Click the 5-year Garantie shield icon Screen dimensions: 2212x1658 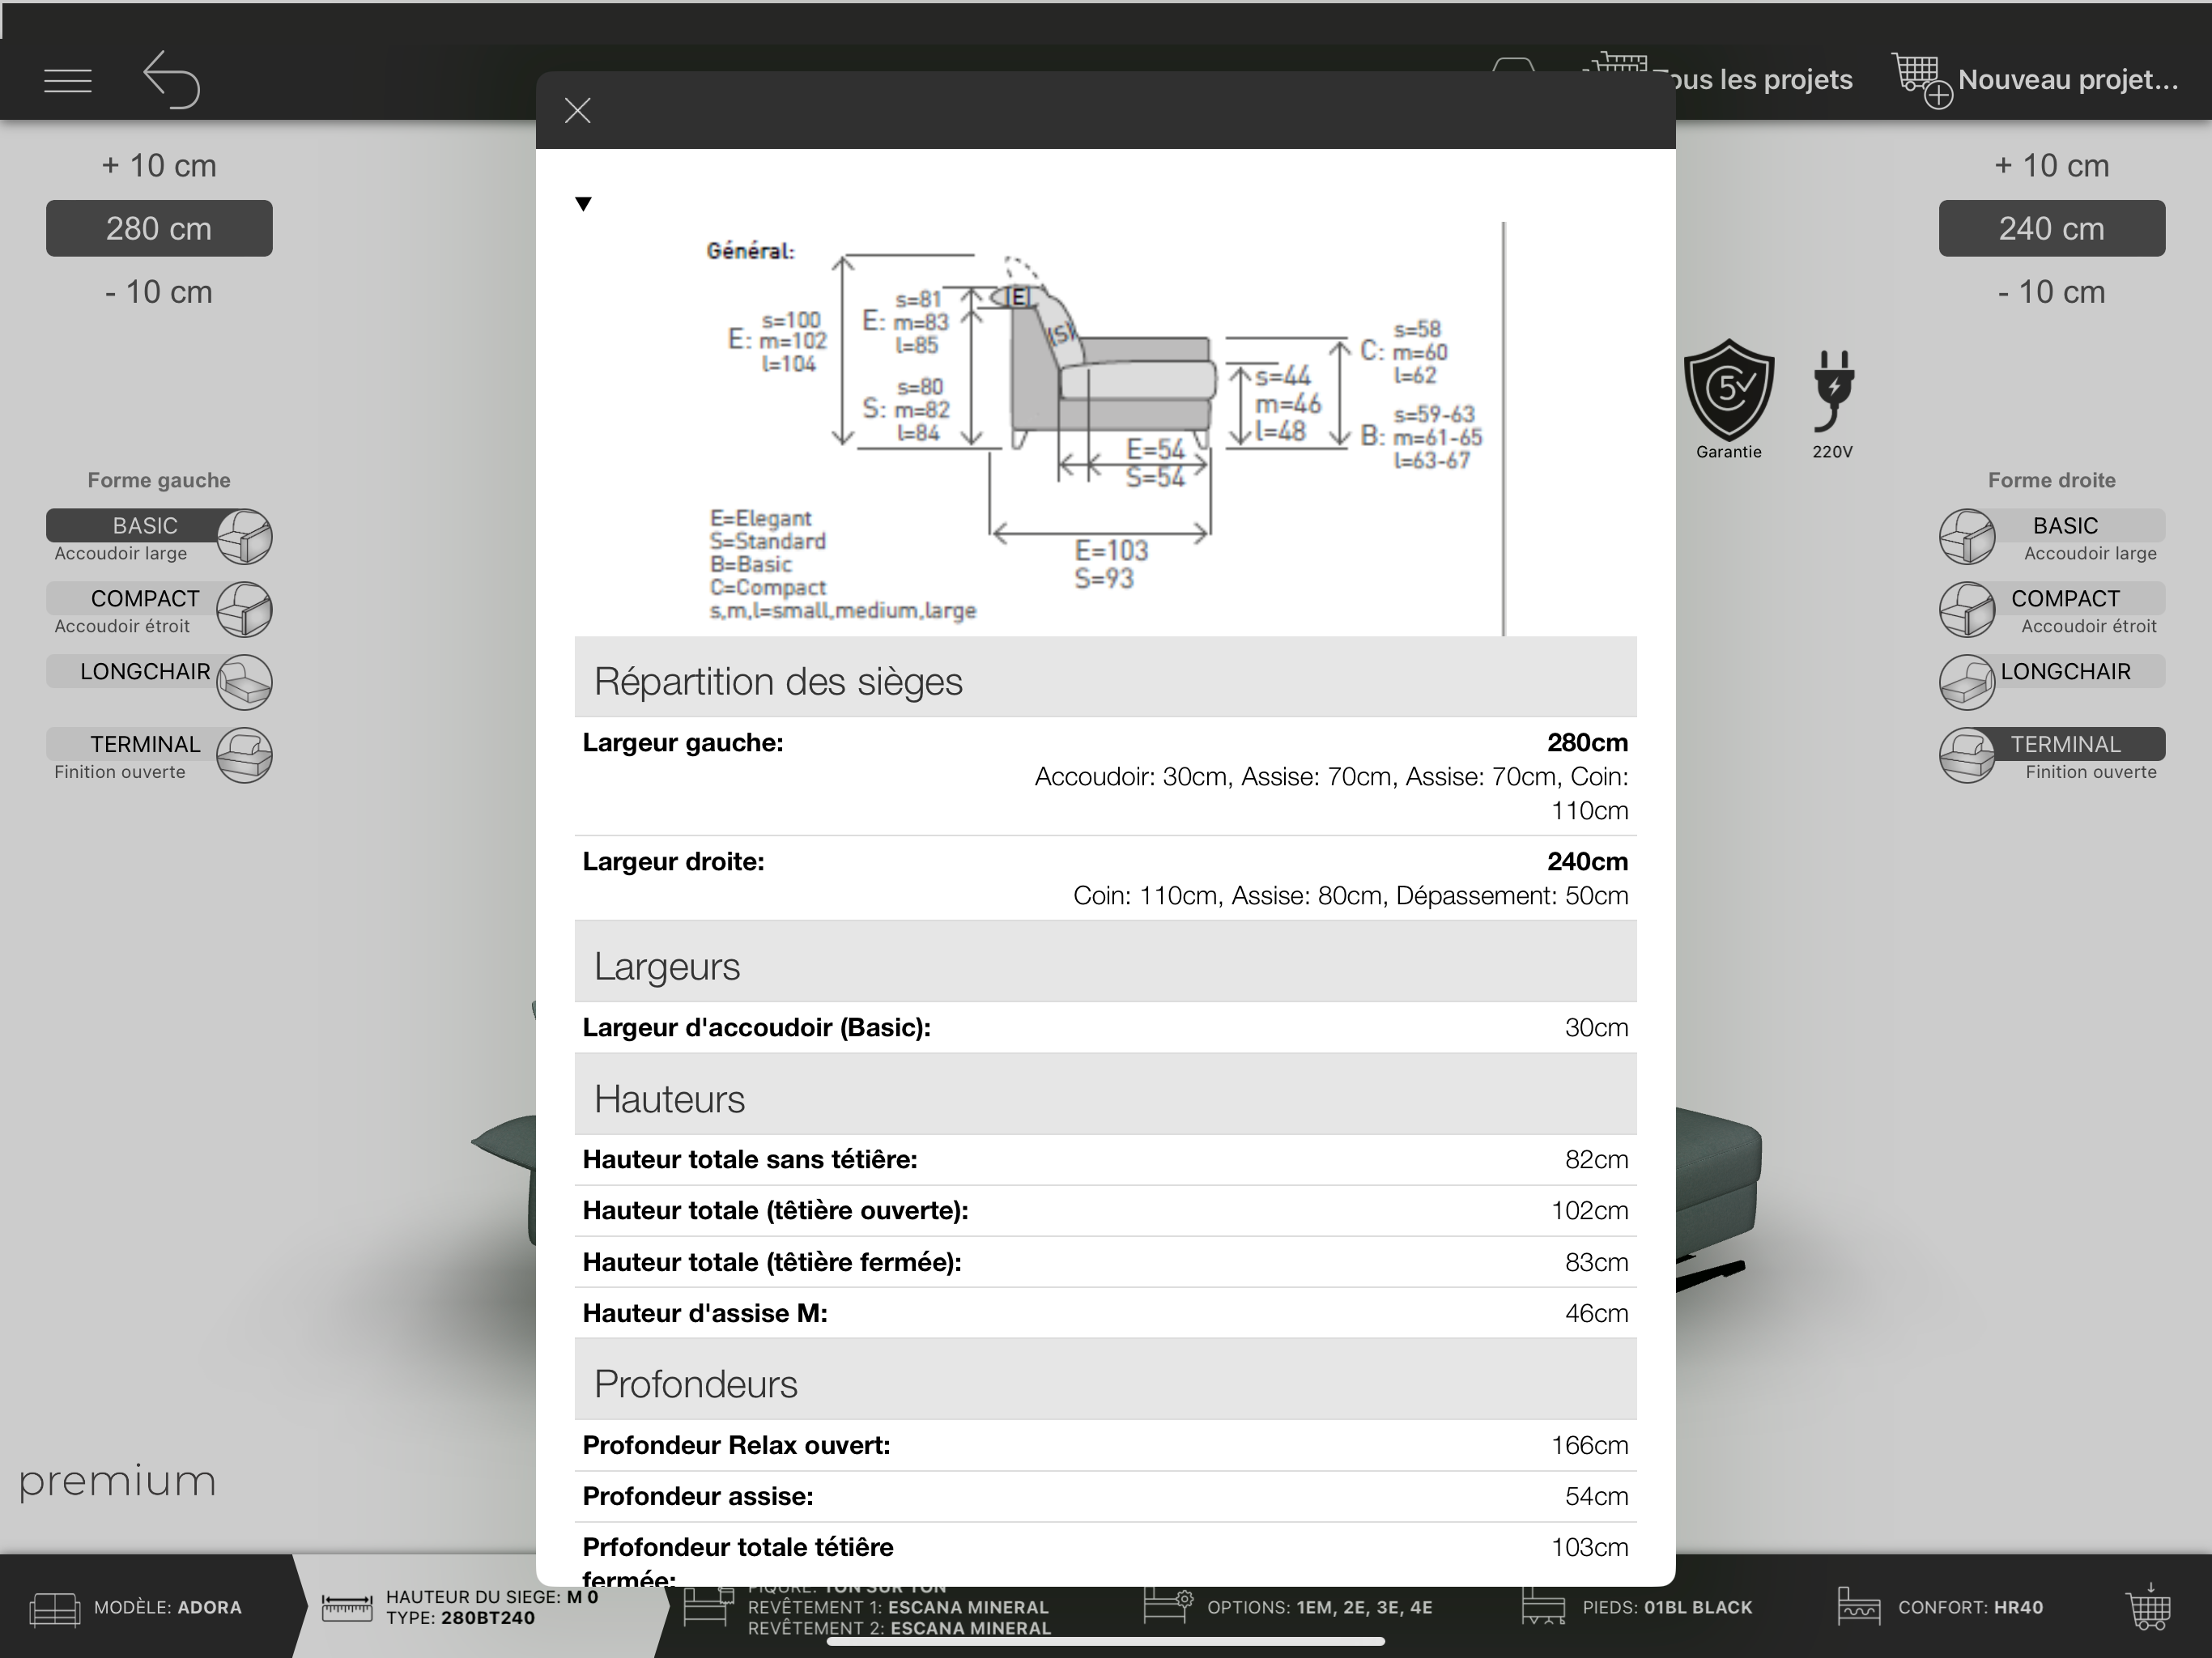(1729, 390)
